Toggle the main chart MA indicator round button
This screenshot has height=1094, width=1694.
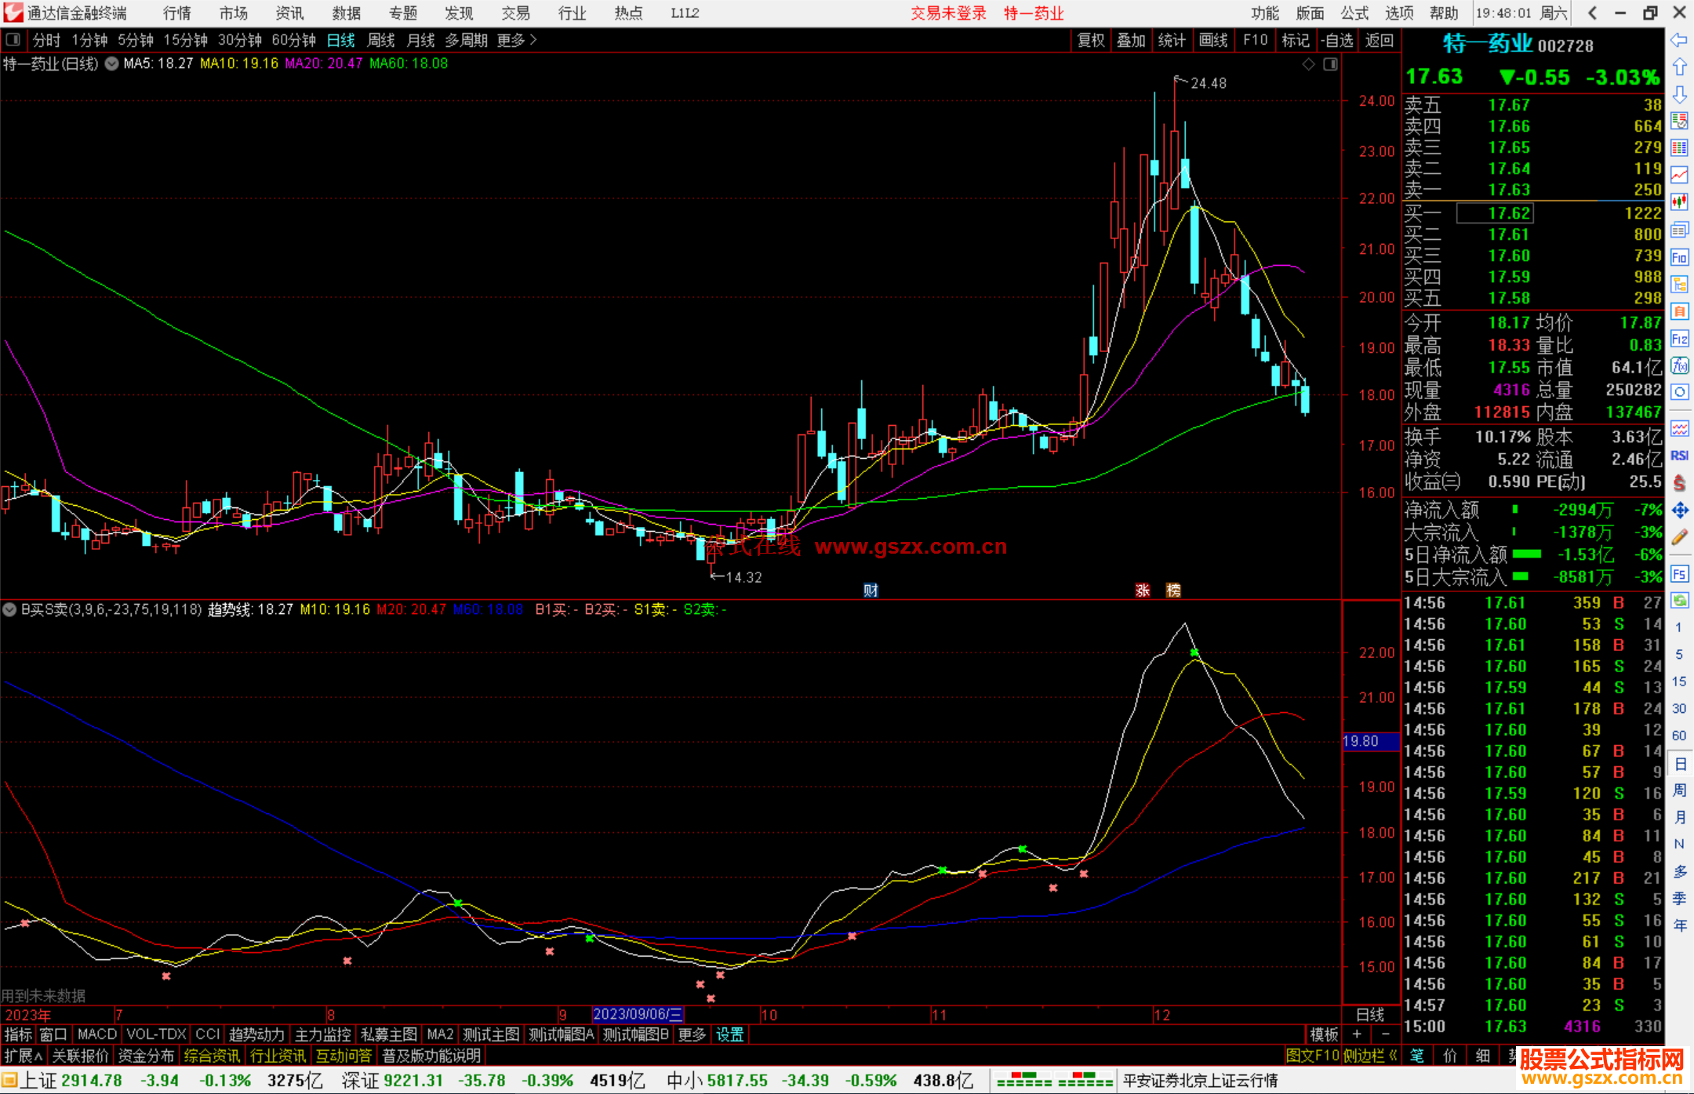click(112, 64)
